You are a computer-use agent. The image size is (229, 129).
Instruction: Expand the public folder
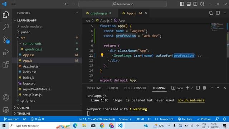(25, 32)
